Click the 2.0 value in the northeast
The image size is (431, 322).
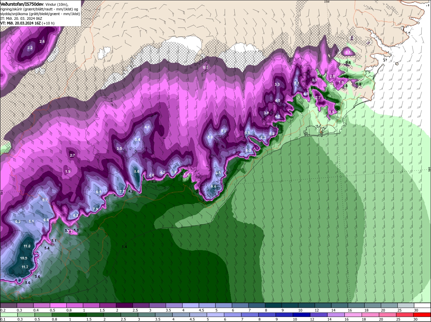(332, 76)
